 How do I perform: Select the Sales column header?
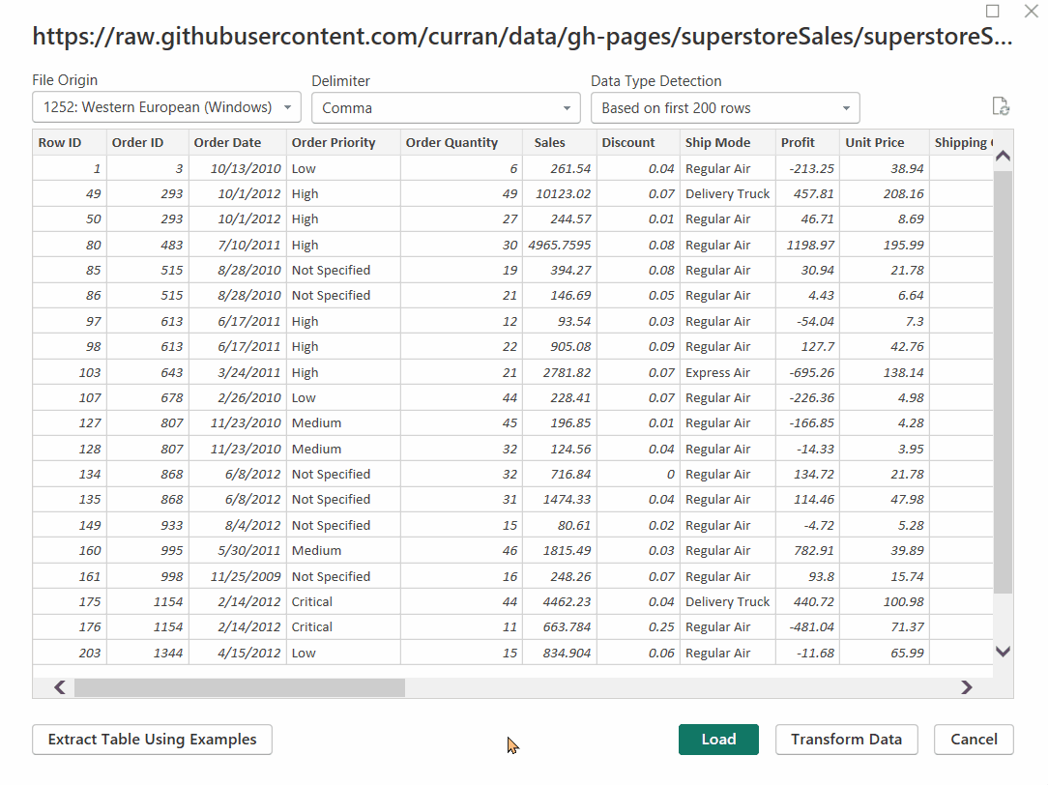point(550,142)
